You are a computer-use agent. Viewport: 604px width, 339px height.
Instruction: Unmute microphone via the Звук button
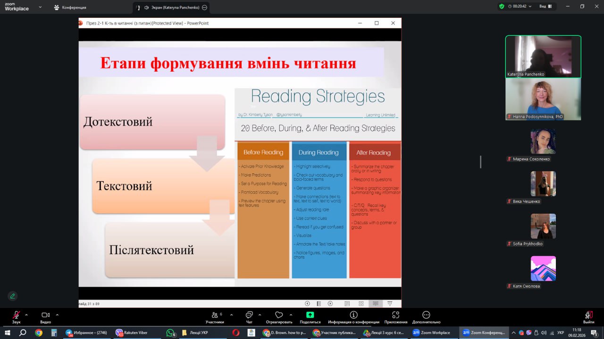tap(17, 317)
